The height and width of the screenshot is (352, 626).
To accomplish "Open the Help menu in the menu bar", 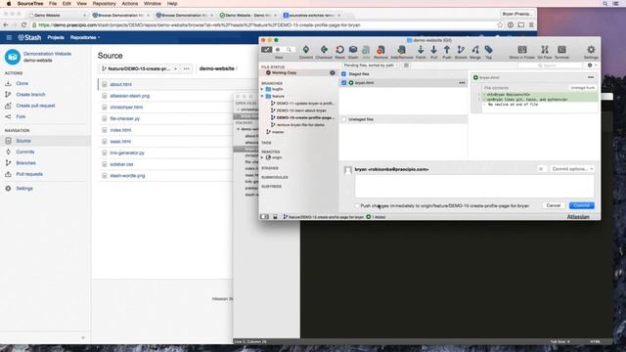I will 172,4.
